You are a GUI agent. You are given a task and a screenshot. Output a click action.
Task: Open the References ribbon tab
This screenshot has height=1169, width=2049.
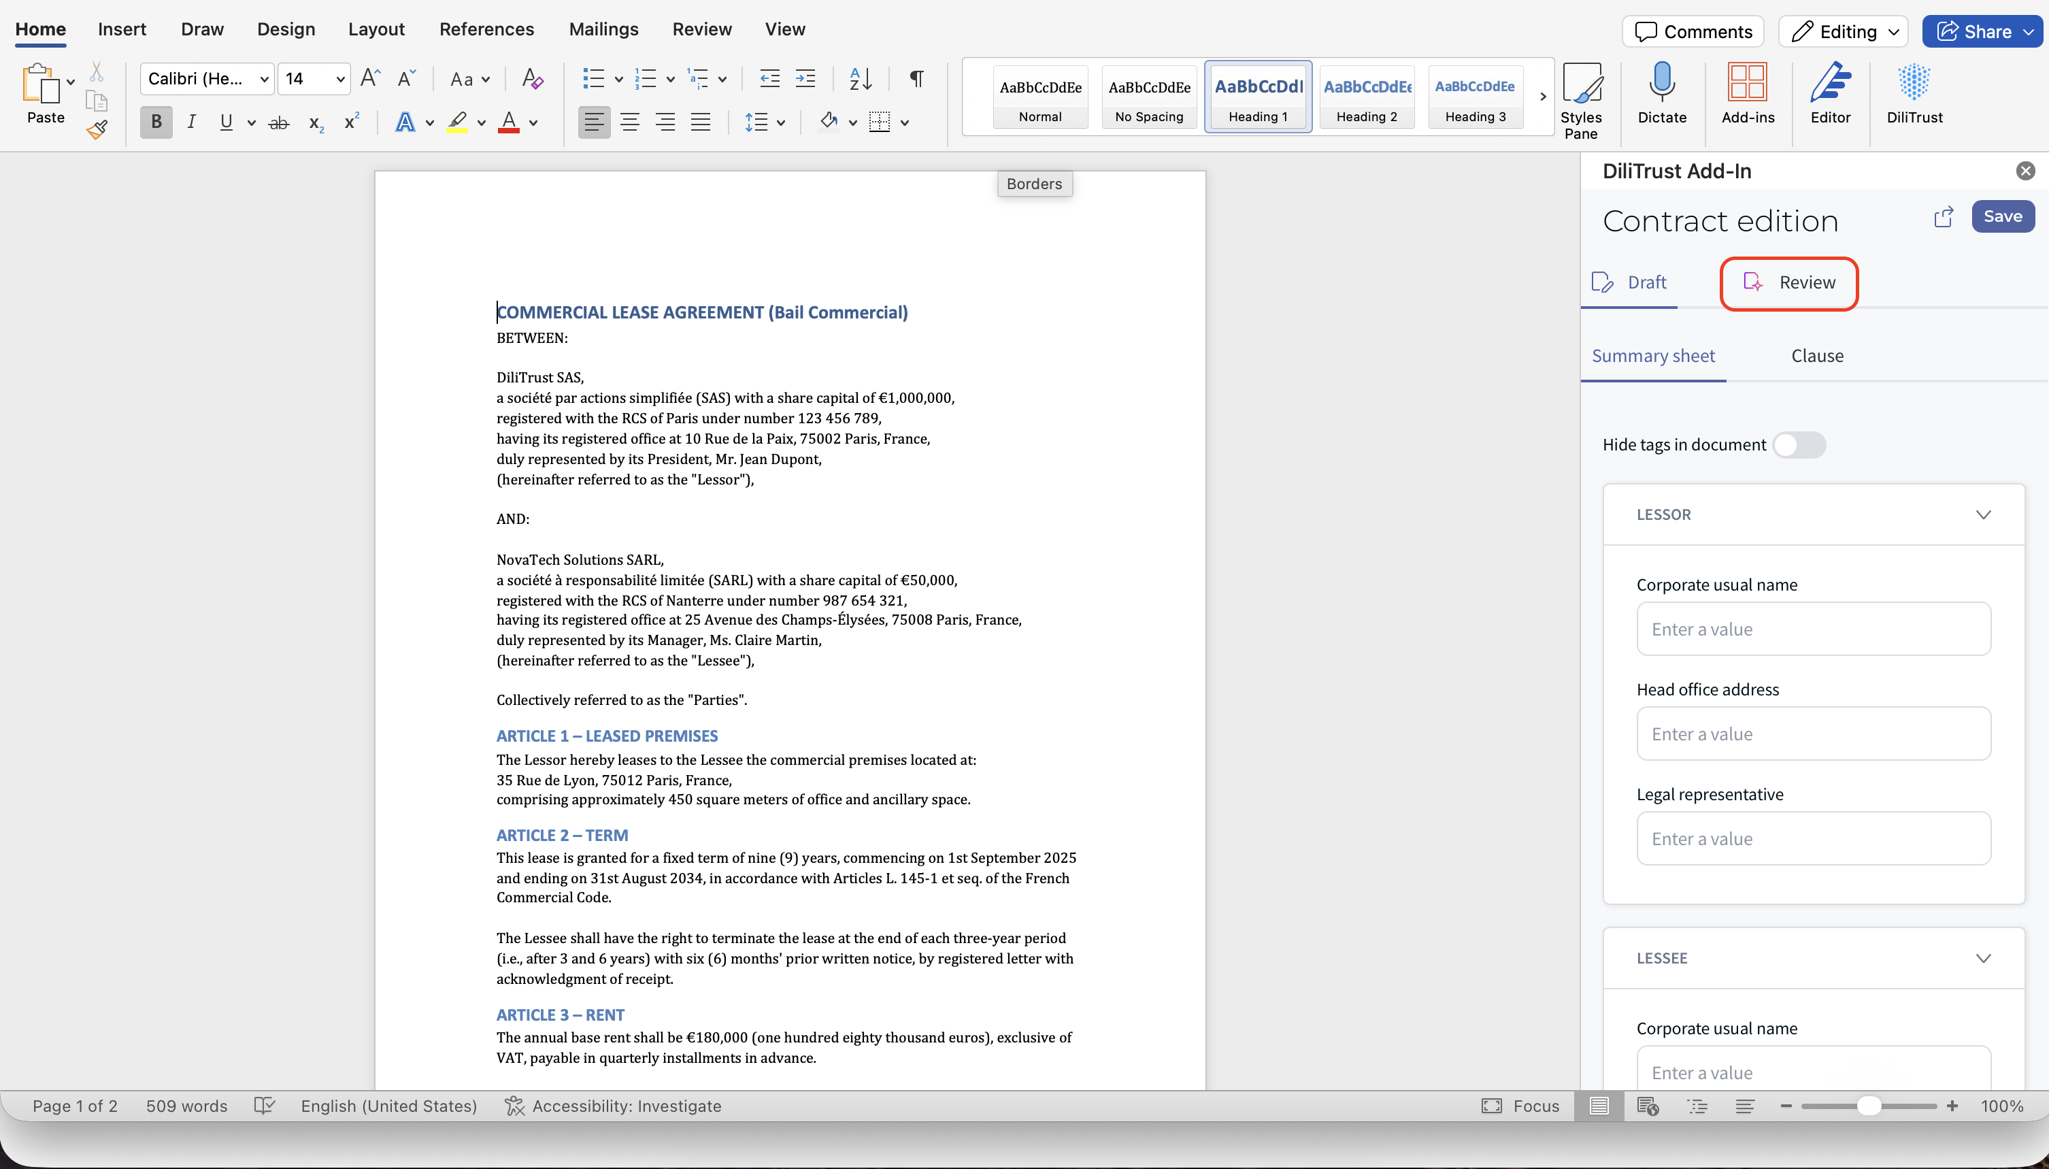point(486,29)
